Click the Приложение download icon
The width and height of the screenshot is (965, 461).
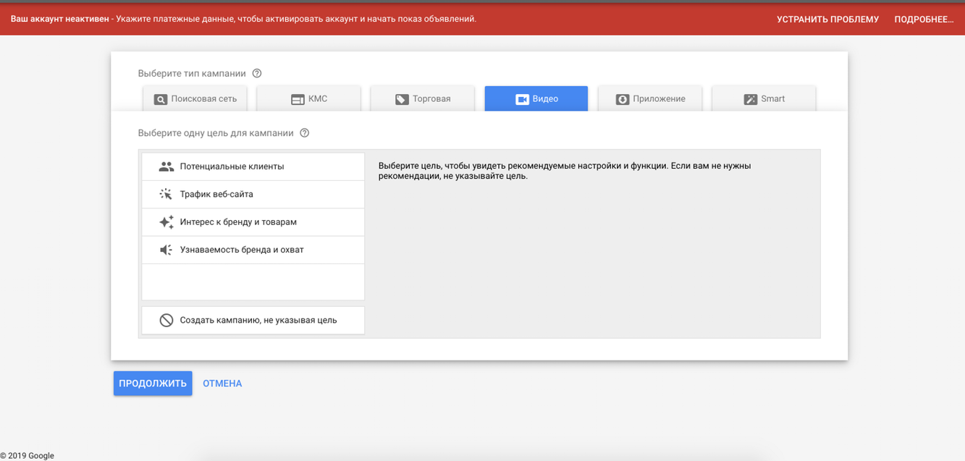tap(623, 99)
